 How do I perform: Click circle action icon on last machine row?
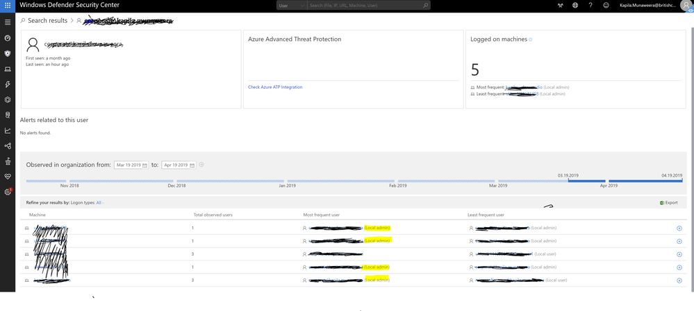tap(679, 281)
